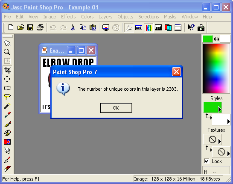Select the Crop tool
Viewport: 233px width, 184px height.
[x=7, y=70]
